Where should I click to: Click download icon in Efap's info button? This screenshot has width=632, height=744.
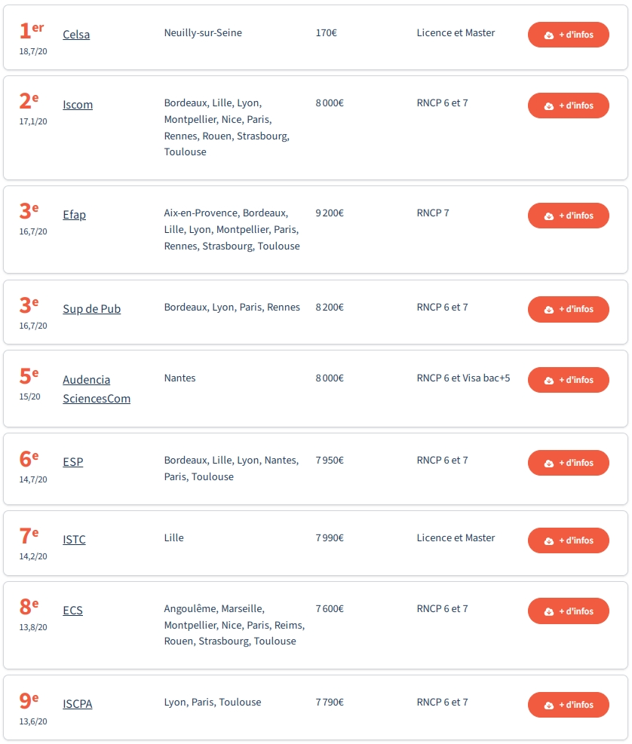[549, 216]
